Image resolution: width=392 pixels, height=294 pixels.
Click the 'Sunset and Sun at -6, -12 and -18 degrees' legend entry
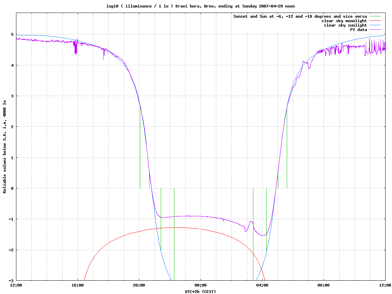click(x=300, y=16)
